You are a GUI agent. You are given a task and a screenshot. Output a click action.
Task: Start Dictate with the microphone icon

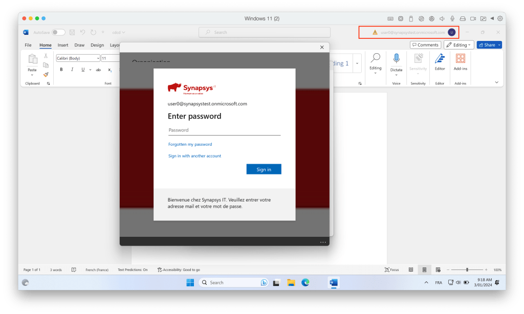396,58
